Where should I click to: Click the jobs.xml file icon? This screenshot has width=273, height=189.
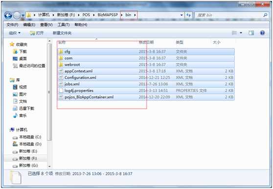click(61, 84)
